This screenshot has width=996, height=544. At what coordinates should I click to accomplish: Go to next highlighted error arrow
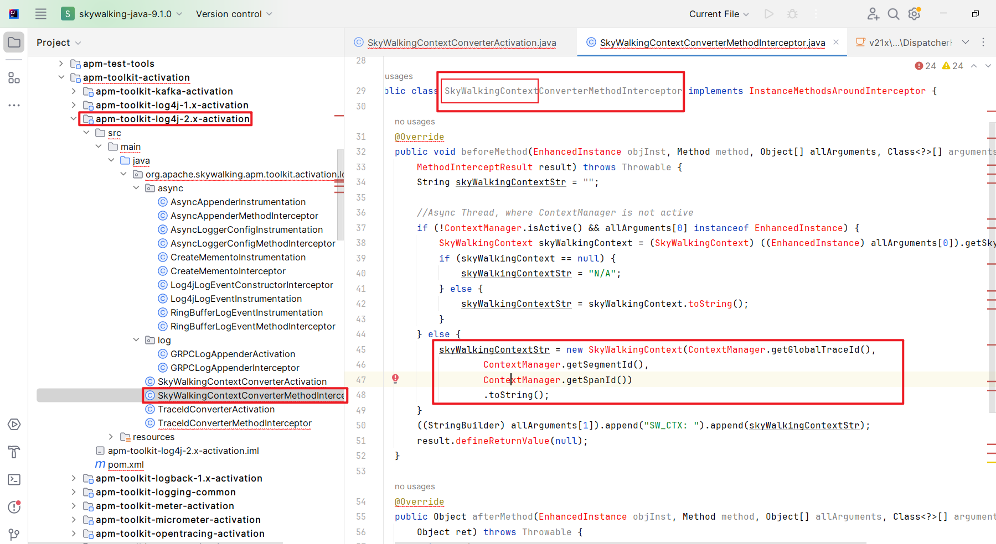tap(988, 66)
